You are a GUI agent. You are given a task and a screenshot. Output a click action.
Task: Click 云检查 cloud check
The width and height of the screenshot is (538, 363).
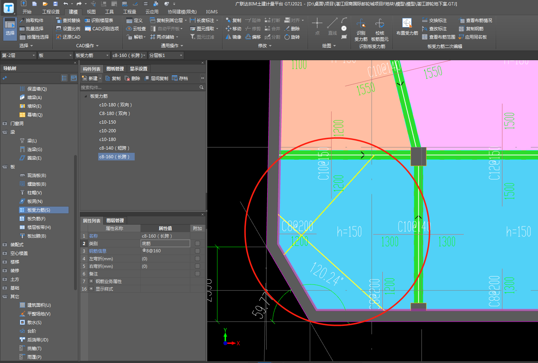[x=136, y=29]
